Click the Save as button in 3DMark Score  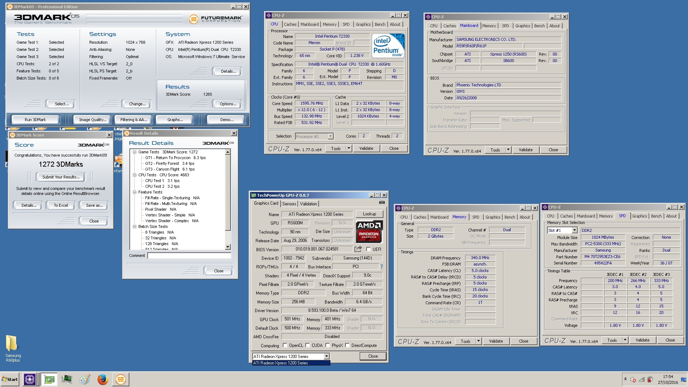pyautogui.click(x=95, y=205)
